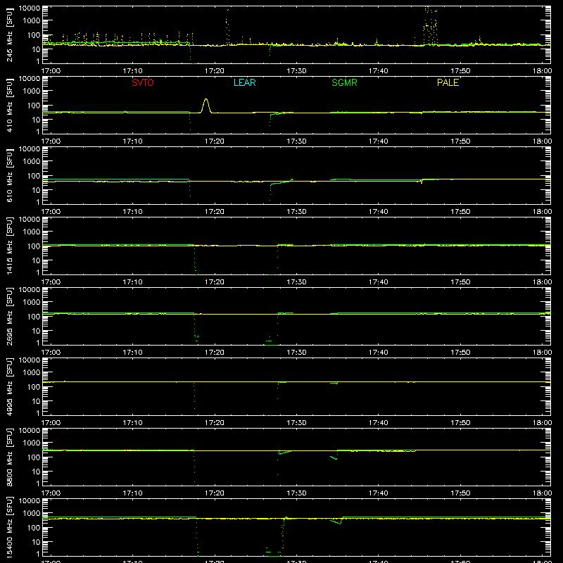Click the 1 tick label on the 2695 MHz axis

tap(38, 343)
